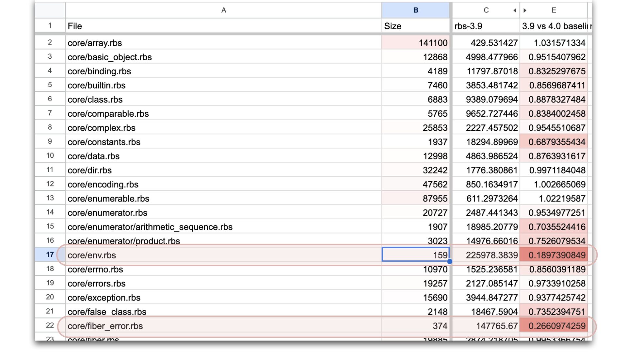
Task: Select column B header
Action: click(415, 10)
